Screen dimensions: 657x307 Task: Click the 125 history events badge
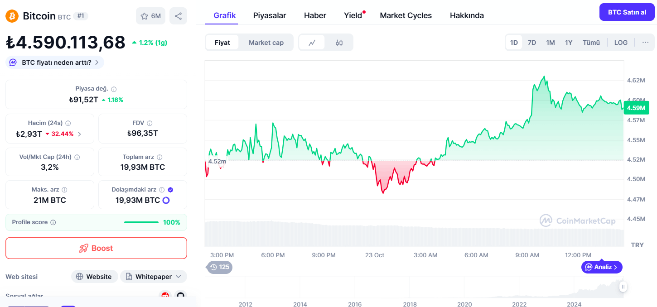pos(220,267)
